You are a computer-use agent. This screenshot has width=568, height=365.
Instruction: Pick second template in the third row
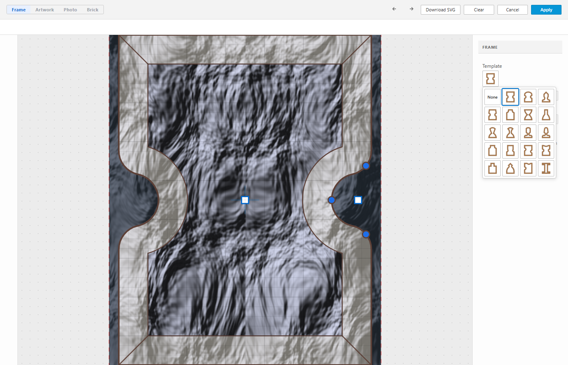pos(510,133)
